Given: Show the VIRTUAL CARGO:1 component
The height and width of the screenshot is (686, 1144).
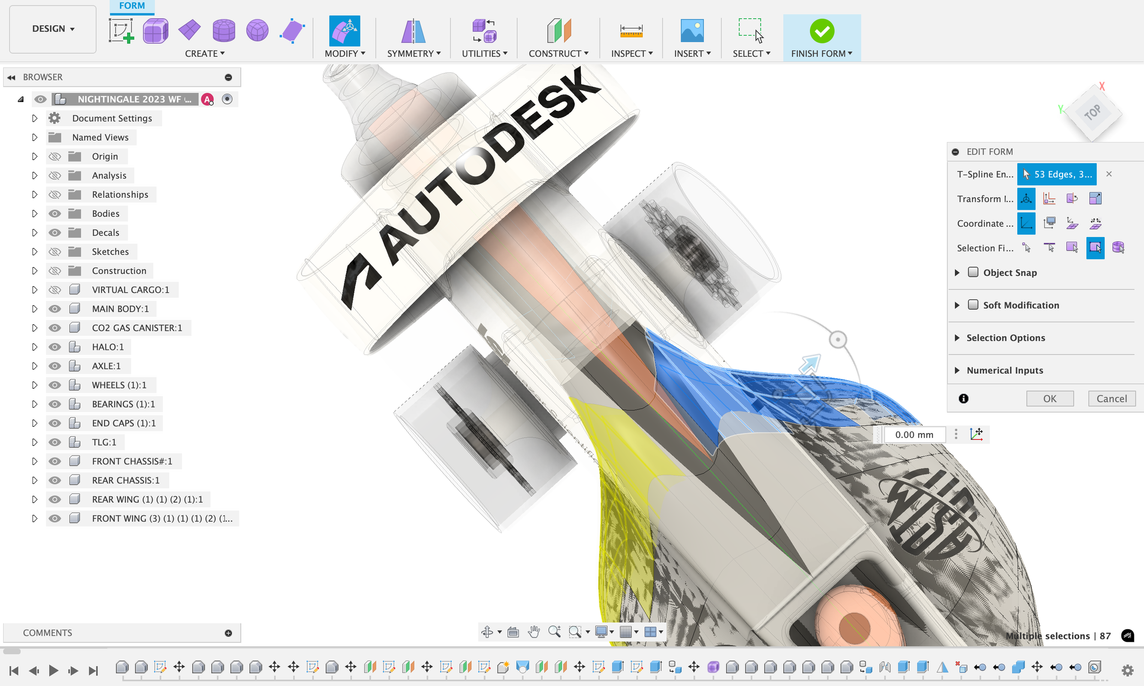Looking at the screenshot, I should click(55, 290).
